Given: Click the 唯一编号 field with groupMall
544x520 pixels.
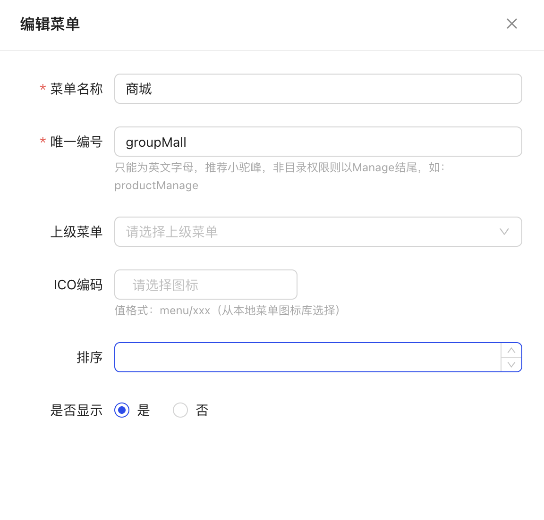Looking at the screenshot, I should [x=318, y=142].
